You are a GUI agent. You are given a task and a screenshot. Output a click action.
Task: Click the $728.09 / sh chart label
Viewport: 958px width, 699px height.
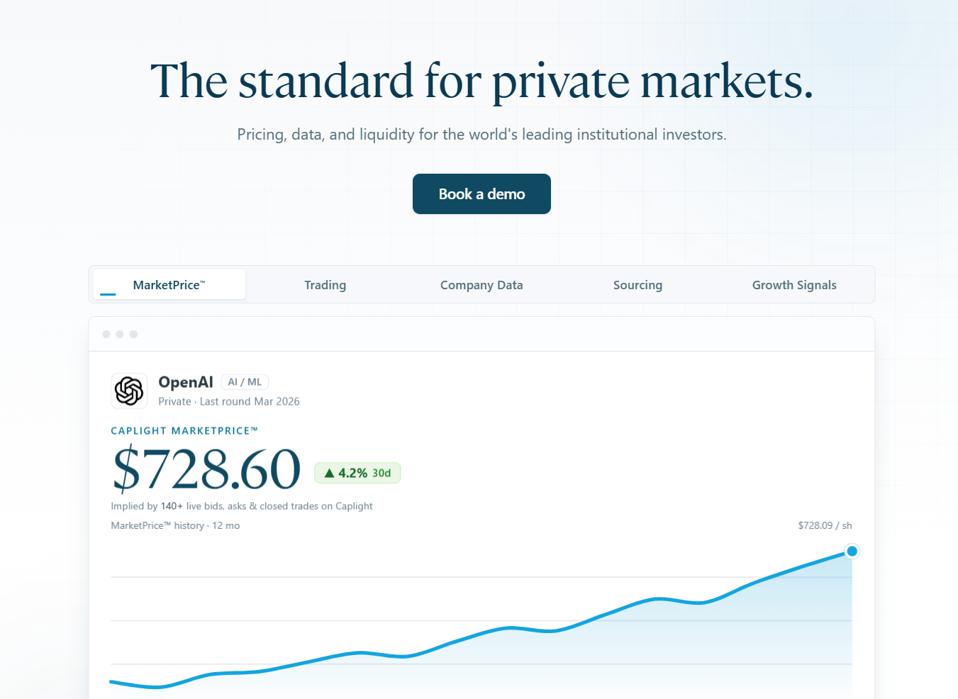coord(825,525)
